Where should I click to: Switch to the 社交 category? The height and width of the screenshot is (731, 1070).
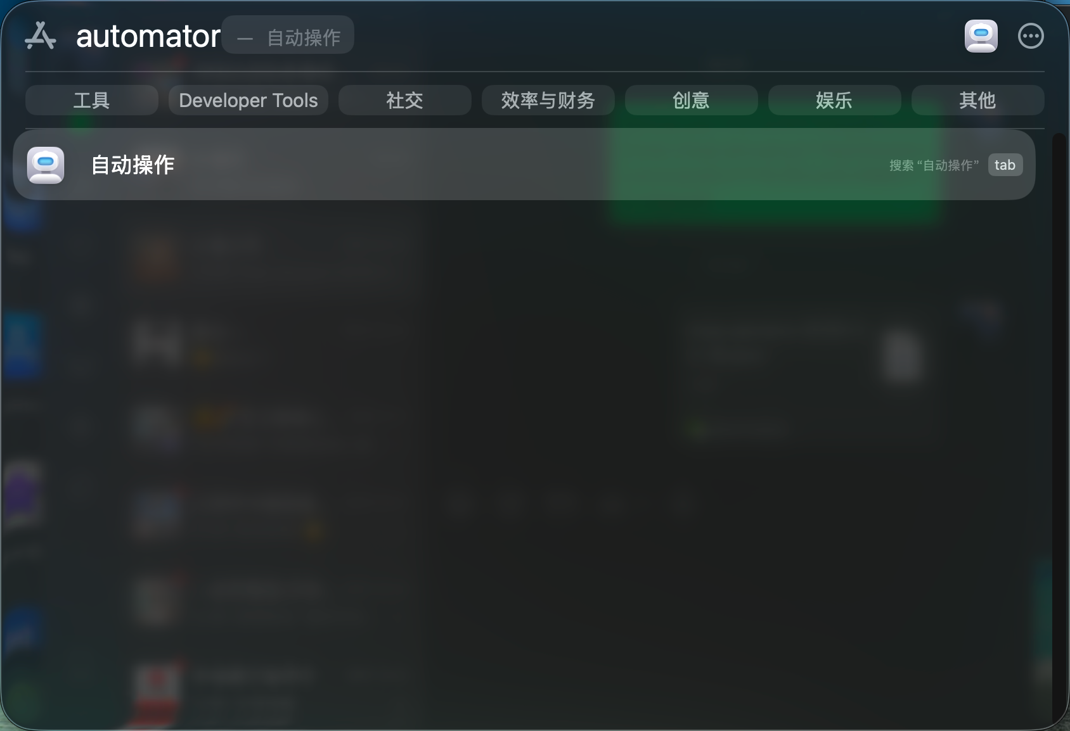(x=405, y=100)
